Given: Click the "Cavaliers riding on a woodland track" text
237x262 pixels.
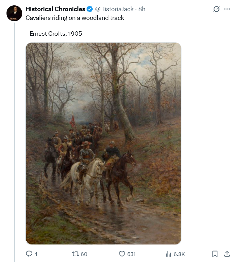Looking at the screenshot, I should click(75, 18).
